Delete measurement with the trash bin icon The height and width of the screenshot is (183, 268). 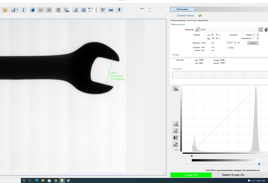point(266,30)
